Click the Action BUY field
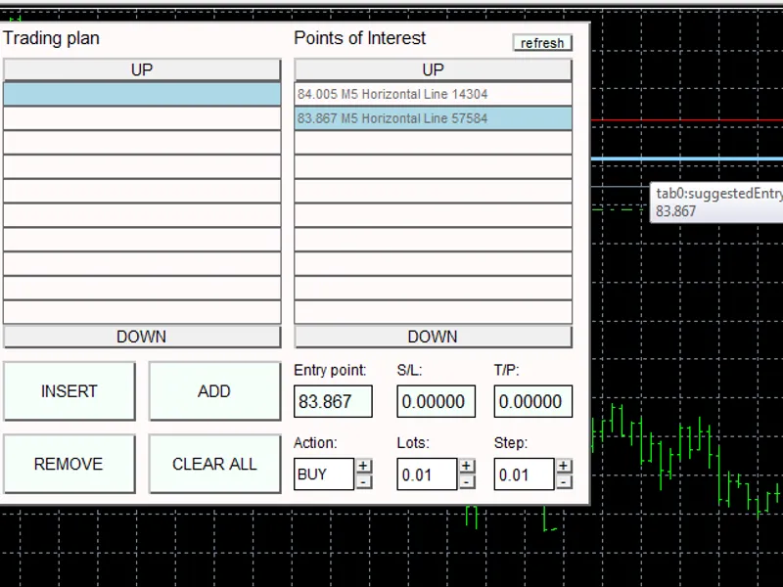The height and width of the screenshot is (587, 783). 324,474
